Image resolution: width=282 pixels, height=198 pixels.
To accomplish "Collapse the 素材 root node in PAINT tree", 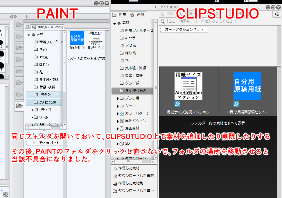I will [x=29, y=35].
